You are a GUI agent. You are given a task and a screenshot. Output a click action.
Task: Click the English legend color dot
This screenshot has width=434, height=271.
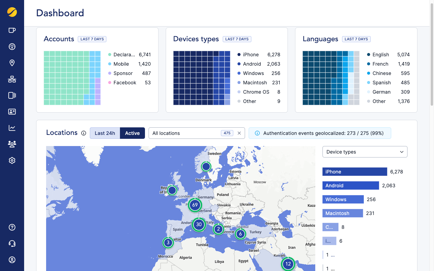(x=369, y=55)
